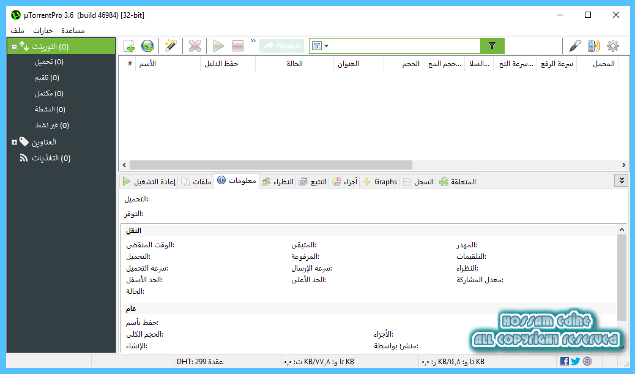Open the مساعدة menu

[x=73, y=31]
